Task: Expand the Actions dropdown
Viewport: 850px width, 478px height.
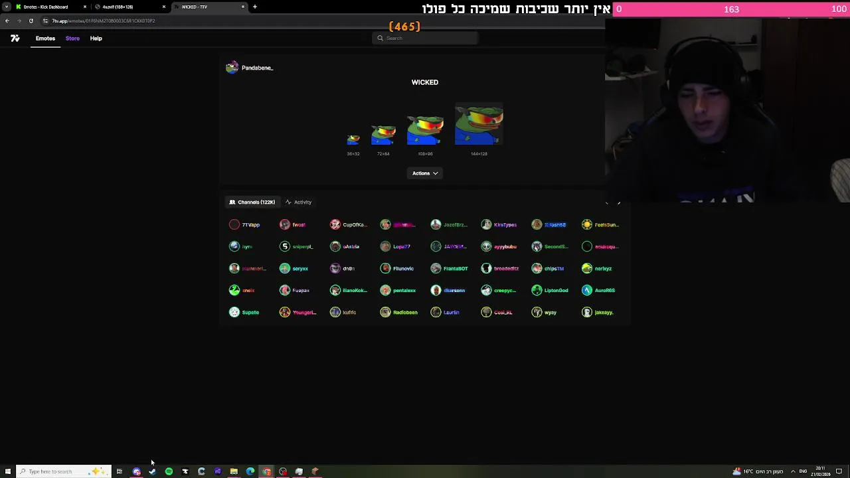Action: (x=425, y=173)
